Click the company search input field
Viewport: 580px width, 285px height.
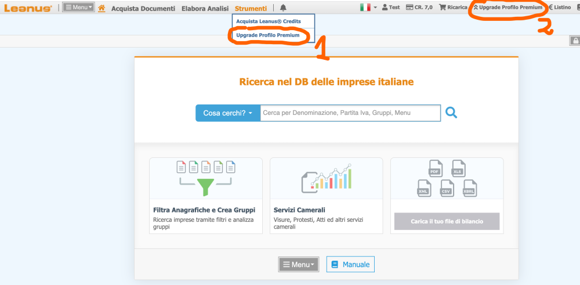350,113
